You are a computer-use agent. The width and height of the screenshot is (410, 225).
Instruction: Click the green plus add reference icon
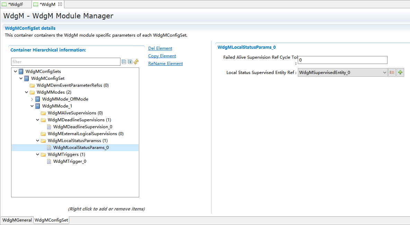coord(400,73)
